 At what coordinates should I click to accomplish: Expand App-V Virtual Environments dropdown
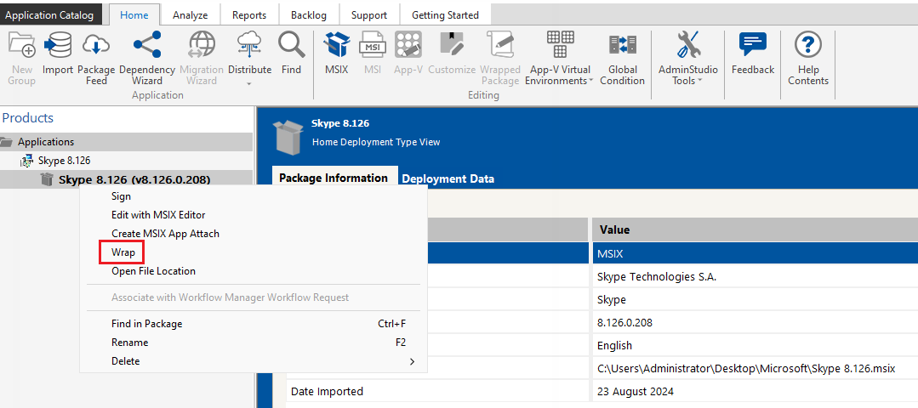point(590,82)
